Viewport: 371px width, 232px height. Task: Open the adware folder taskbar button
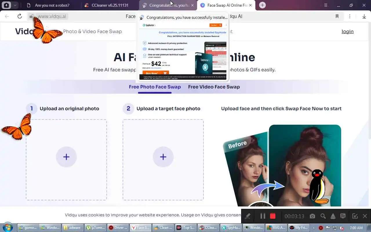coord(72,228)
